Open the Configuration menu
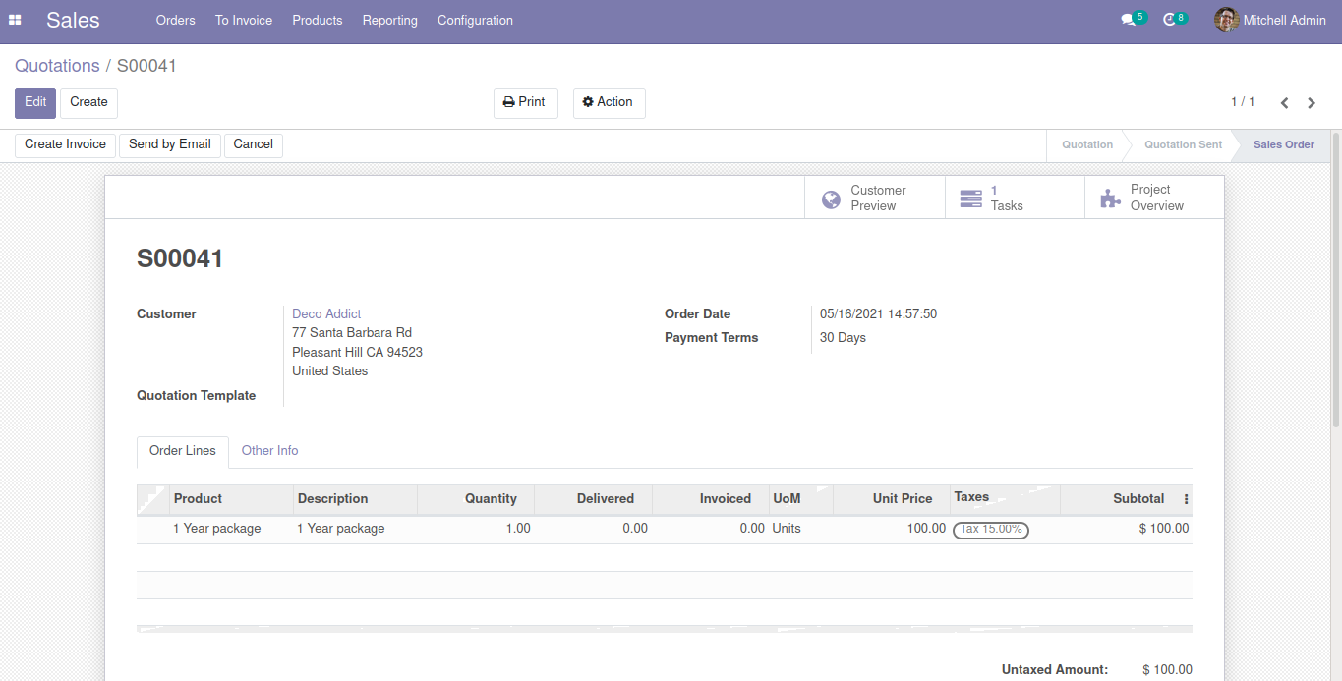Screen dimensions: 1342x681 point(475,20)
